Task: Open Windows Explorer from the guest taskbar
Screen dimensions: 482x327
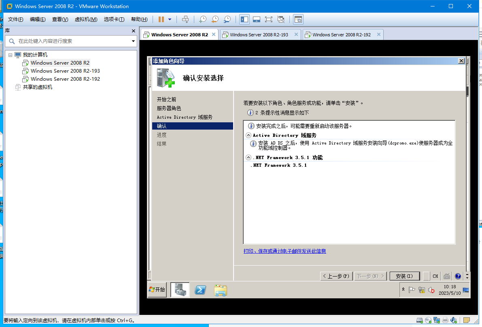Action: (221, 289)
